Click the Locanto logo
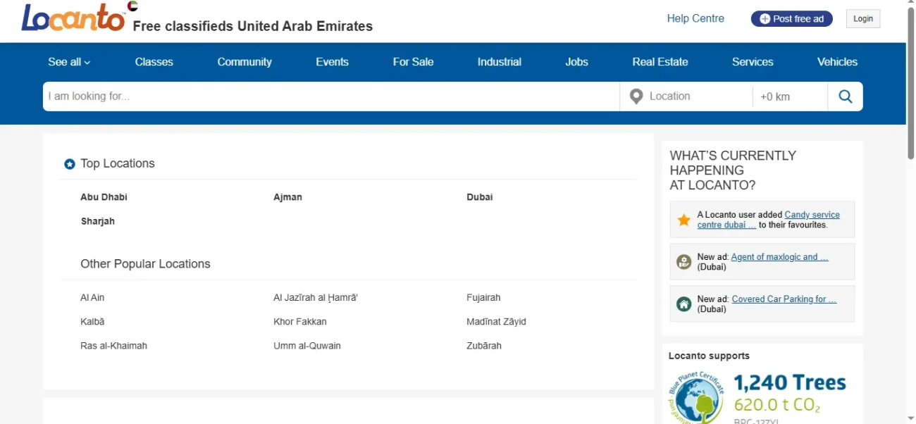The width and height of the screenshot is (916, 424). click(x=70, y=19)
